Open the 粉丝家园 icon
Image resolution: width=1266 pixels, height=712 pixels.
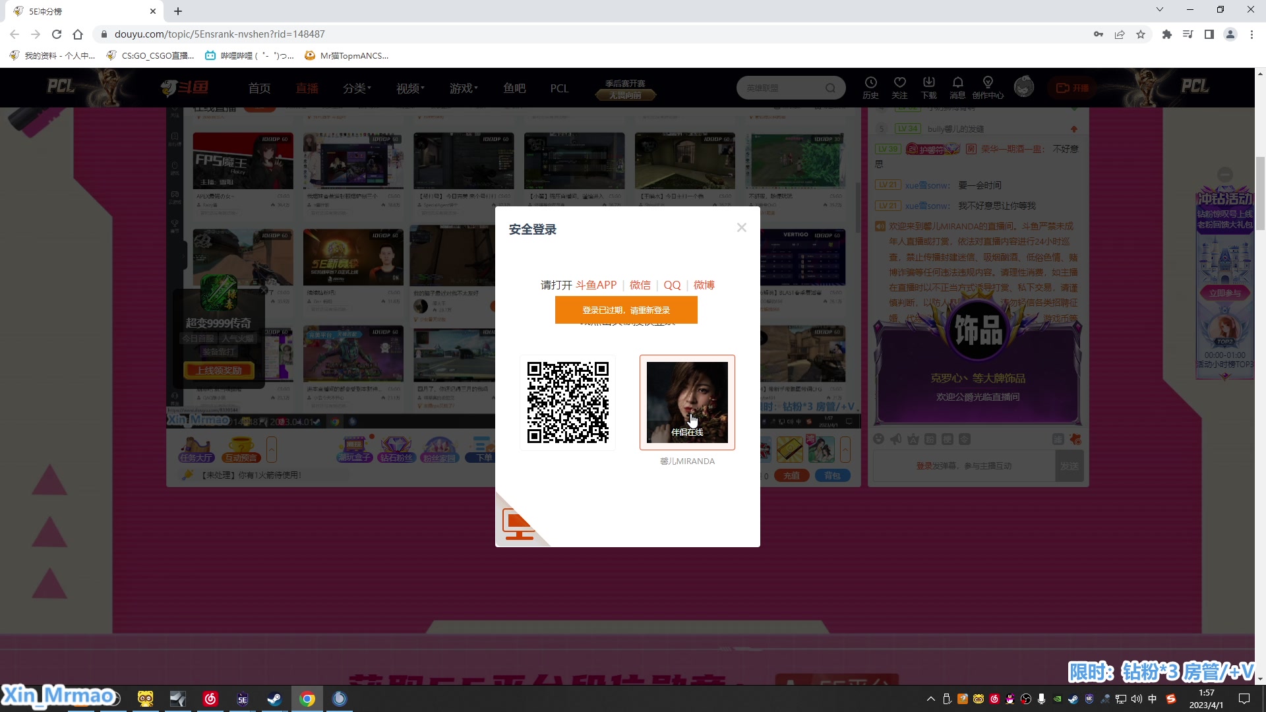[439, 450]
